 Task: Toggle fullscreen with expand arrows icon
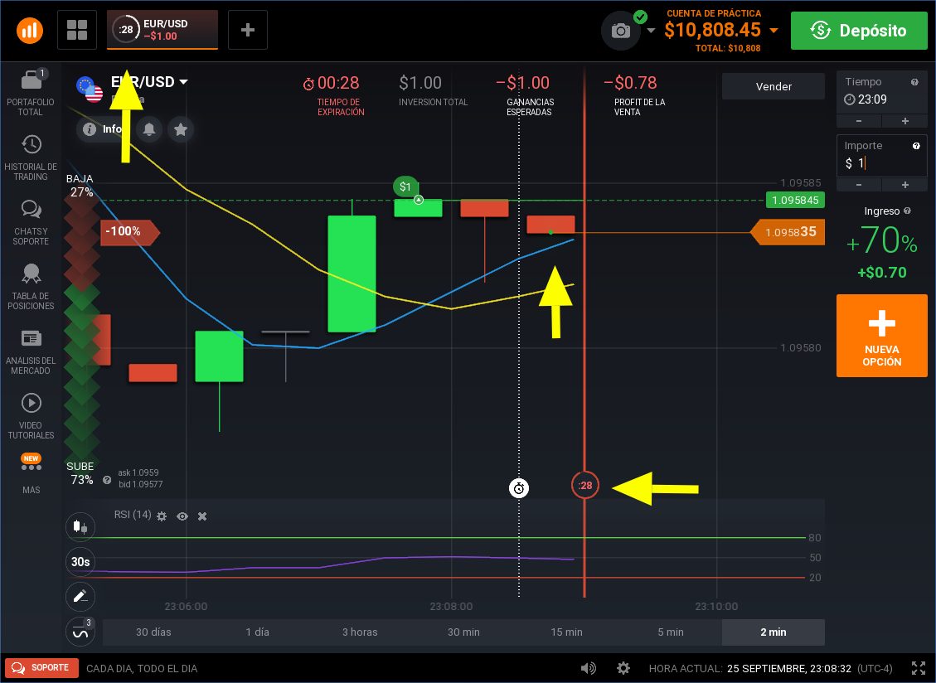tap(919, 668)
